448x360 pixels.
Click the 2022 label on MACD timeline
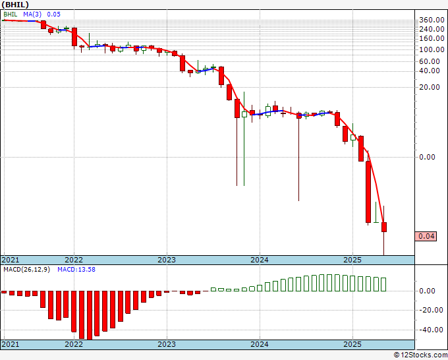[x=74, y=344]
